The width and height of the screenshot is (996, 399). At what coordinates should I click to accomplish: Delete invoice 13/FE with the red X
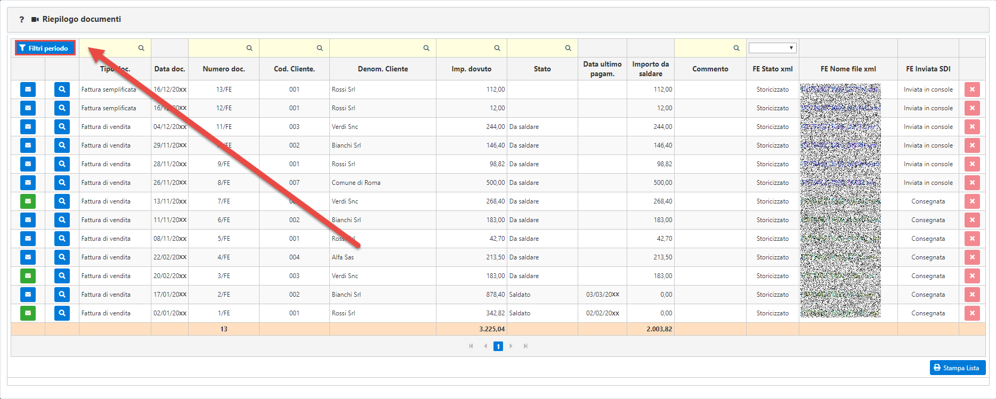click(972, 89)
